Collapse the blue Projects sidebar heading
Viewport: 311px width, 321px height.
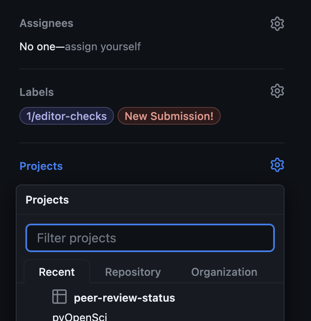coord(41,166)
